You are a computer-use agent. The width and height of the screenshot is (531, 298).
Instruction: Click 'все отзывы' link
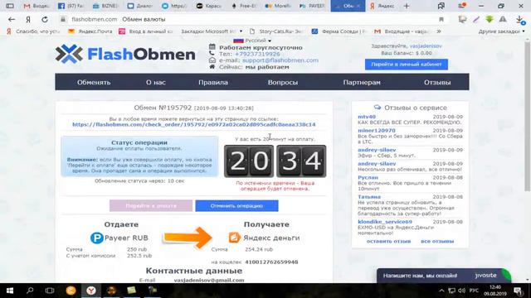(437, 241)
